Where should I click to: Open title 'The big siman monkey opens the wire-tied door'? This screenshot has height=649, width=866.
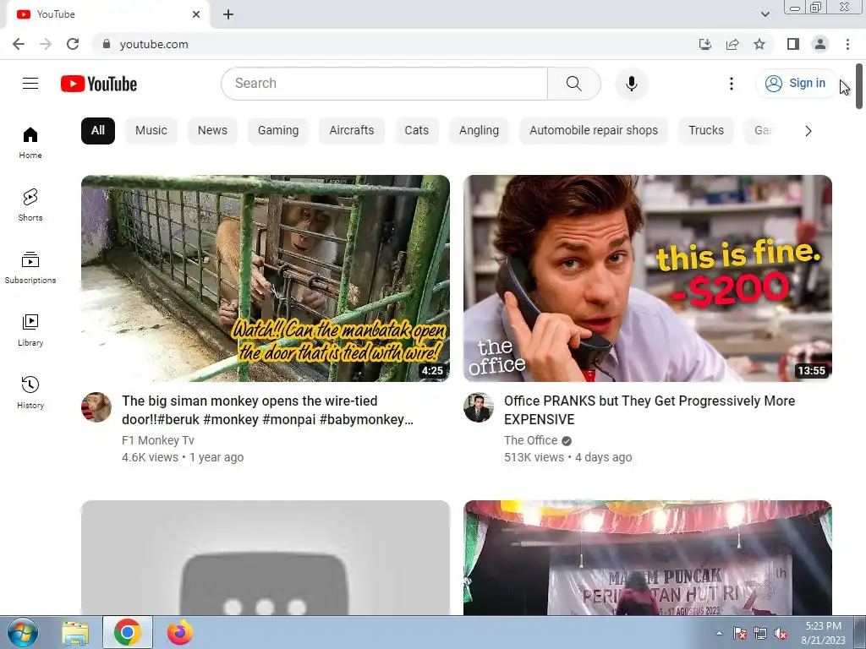pyautogui.click(x=268, y=410)
